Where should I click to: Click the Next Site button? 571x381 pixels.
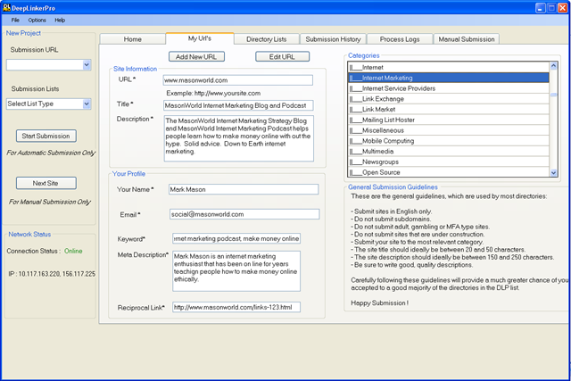[46, 183]
